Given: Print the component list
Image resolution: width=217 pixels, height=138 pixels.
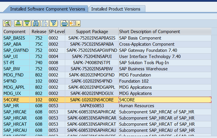Looking at the screenshot, I should coord(65,23).
